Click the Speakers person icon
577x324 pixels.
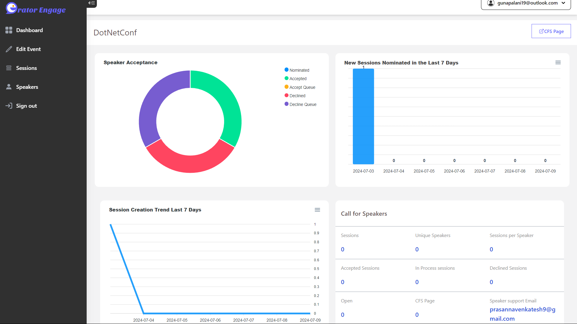tap(9, 87)
